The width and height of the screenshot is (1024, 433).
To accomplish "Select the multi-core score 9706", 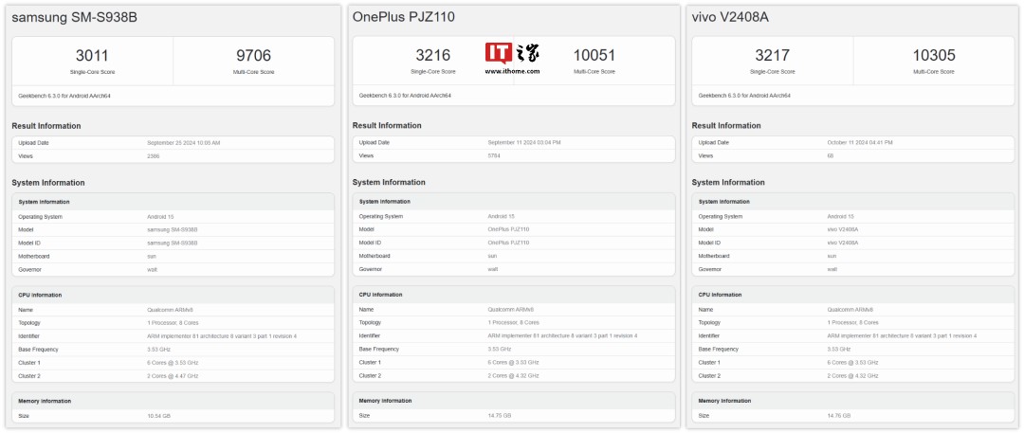I will [254, 56].
